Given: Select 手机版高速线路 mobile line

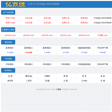Looking at the screenshot, I should pos(84,64).
